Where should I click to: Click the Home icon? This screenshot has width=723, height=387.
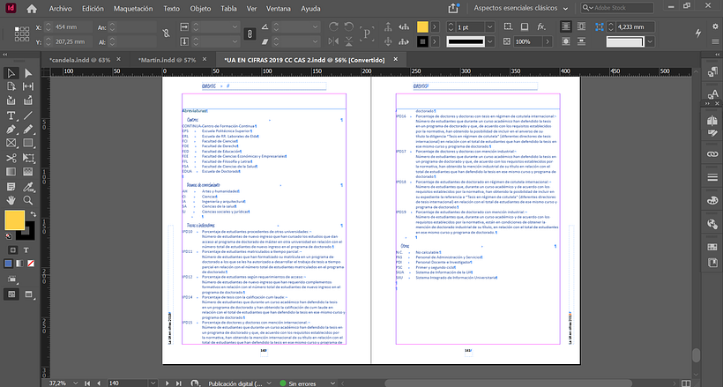[x=32, y=8]
